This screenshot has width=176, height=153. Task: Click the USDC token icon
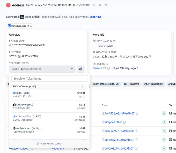(x=14, y=93)
